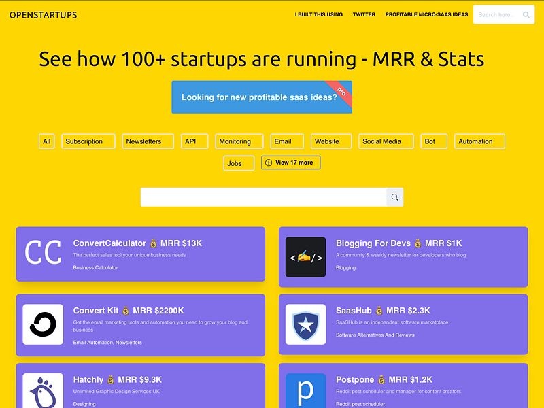The height and width of the screenshot is (408, 544).
Task: Open the Hatchly MRR $9.3K title
Action: [x=117, y=380]
